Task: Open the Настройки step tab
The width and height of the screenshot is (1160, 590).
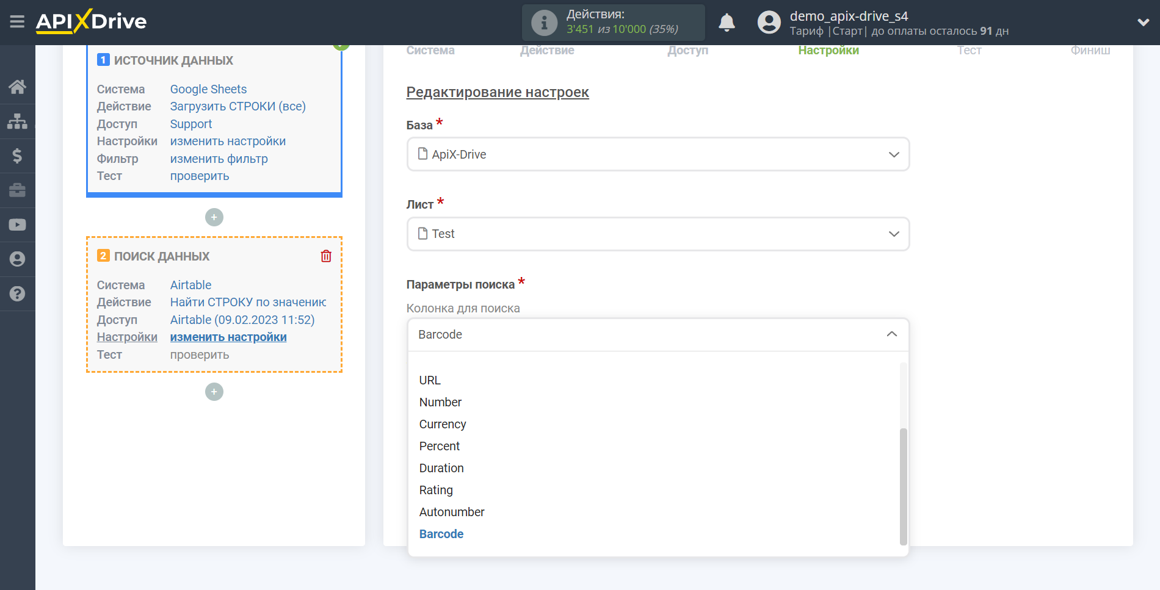Action: coord(828,51)
